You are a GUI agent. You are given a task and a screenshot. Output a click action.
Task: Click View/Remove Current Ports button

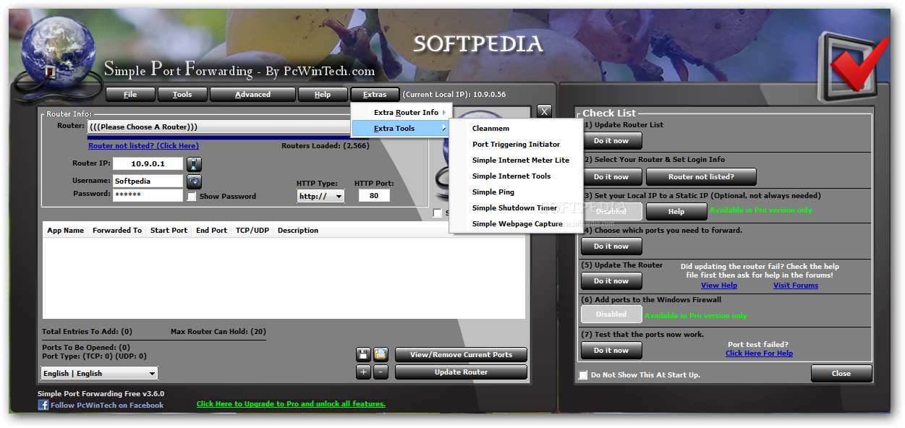click(x=461, y=355)
